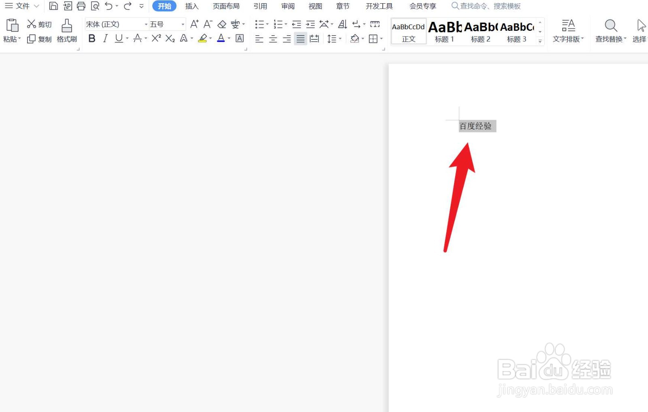Align text right

coord(287,39)
